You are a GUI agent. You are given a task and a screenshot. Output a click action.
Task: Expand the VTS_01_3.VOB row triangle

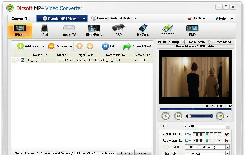click(13, 60)
